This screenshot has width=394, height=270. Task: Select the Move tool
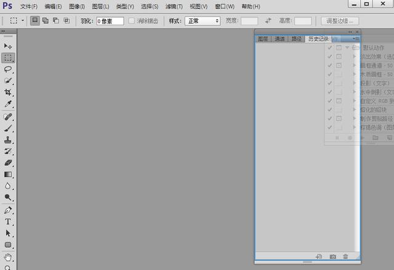(8, 46)
